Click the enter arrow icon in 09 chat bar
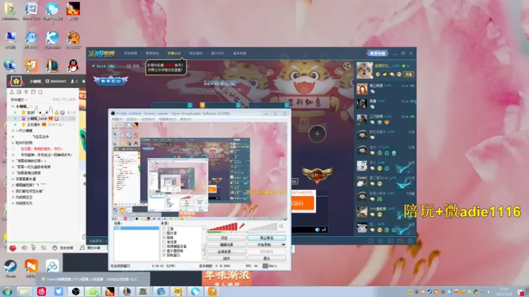This screenshot has height=297, width=529. (324, 230)
